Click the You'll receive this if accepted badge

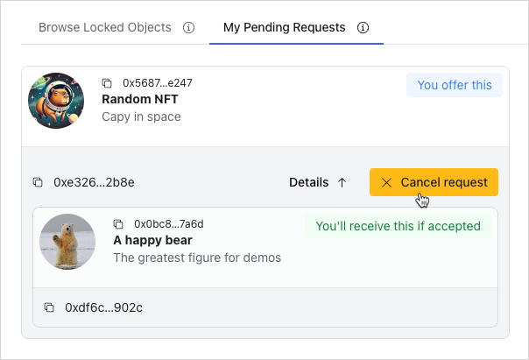pyautogui.click(x=398, y=226)
